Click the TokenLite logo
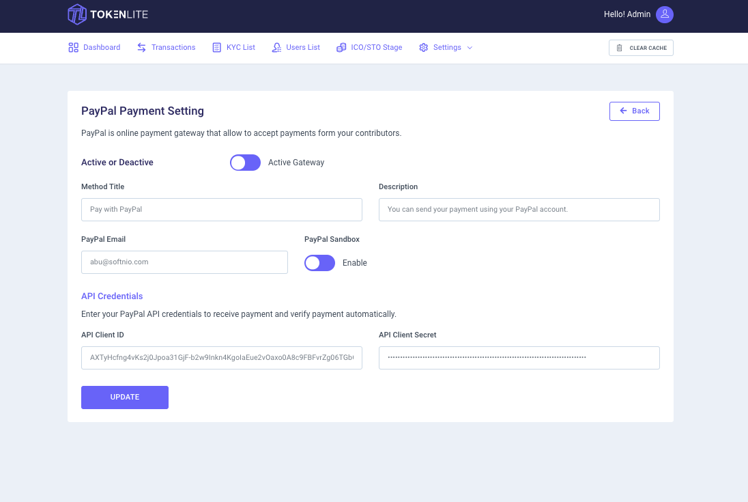Screen dimensions: 748x502 point(108,14)
